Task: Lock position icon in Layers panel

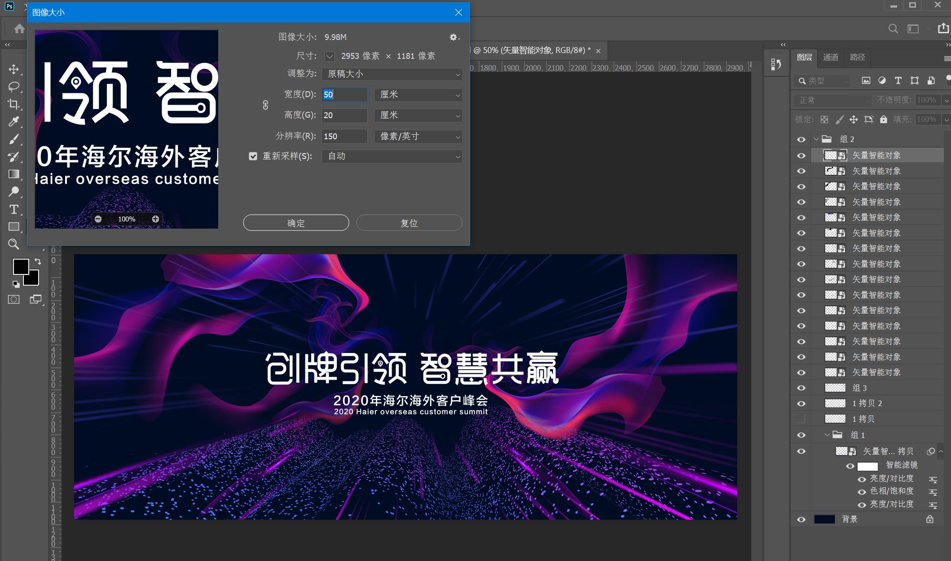Action: pyautogui.click(x=854, y=119)
